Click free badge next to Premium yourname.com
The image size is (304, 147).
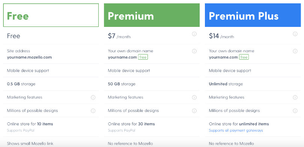click(x=143, y=57)
